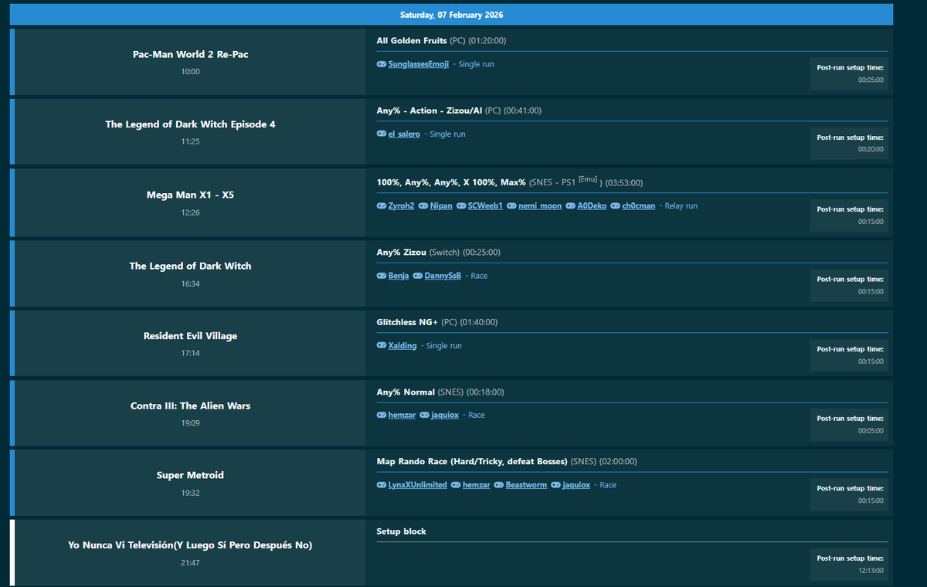Select the 17:14 start time
The height and width of the screenshot is (587, 927).
pyautogui.click(x=190, y=353)
